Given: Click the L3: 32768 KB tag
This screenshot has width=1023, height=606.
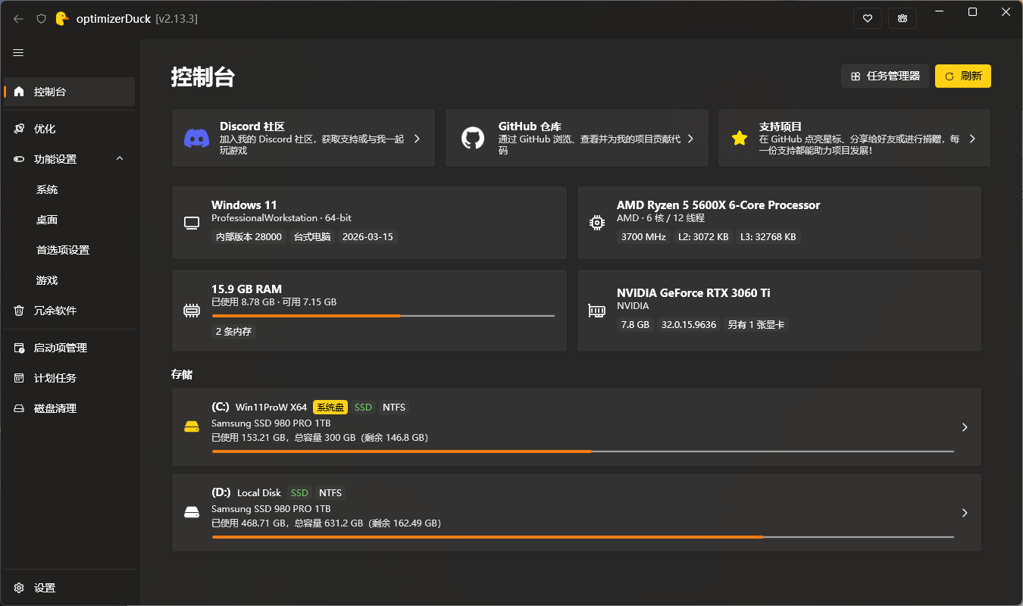Looking at the screenshot, I should (769, 237).
